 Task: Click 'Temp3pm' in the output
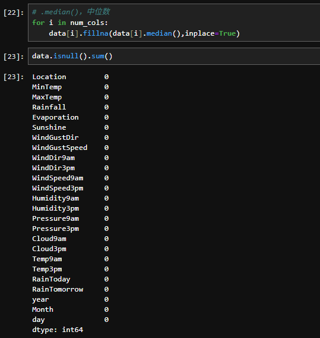pos(47,270)
